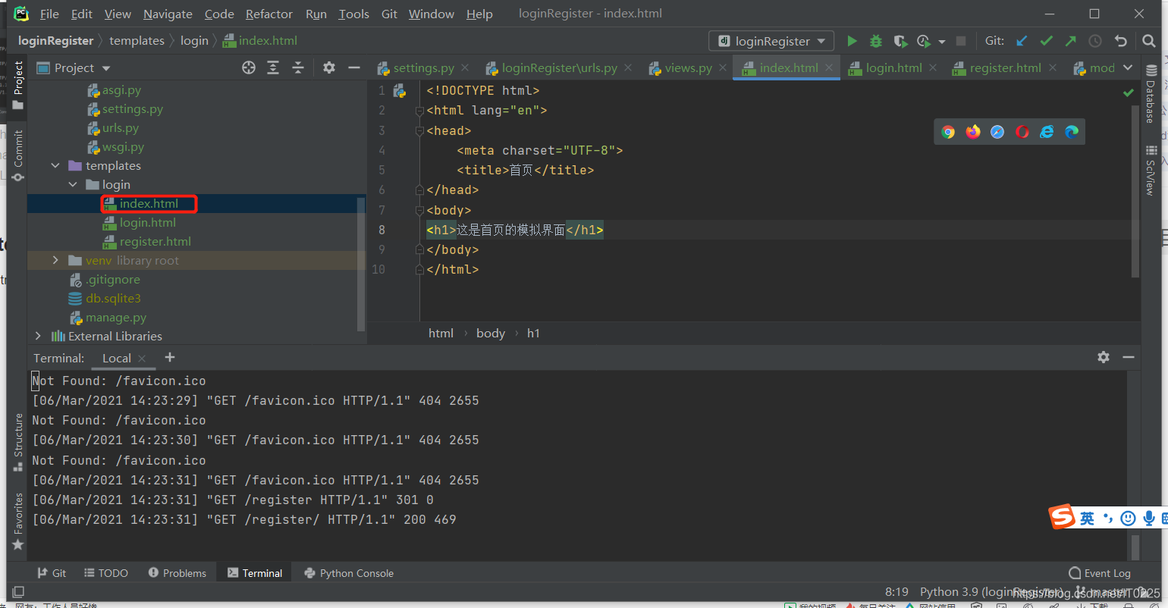Show Git history clock icon

(1095, 41)
